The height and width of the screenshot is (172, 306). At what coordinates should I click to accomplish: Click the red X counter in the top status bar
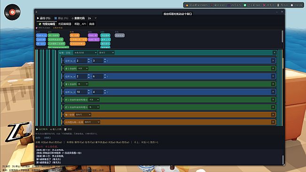pos(268,5)
